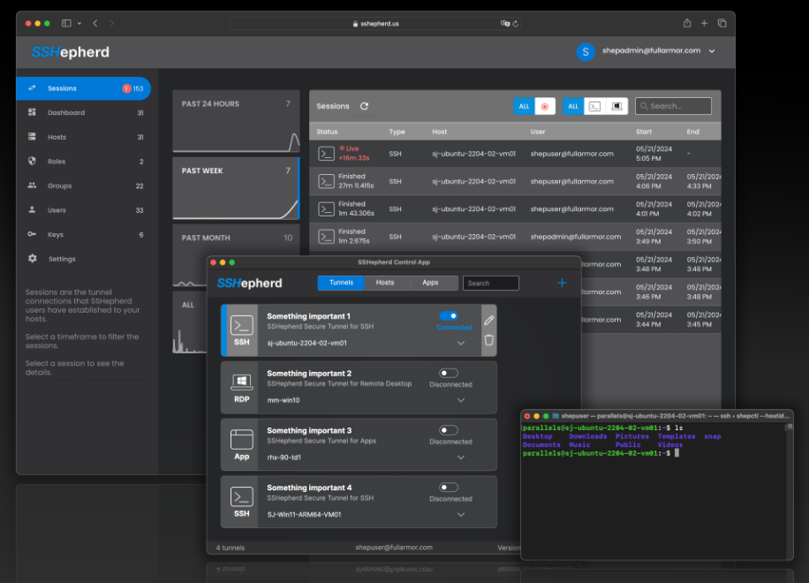Click the Sessions search field
The image size is (809, 583).
click(673, 106)
